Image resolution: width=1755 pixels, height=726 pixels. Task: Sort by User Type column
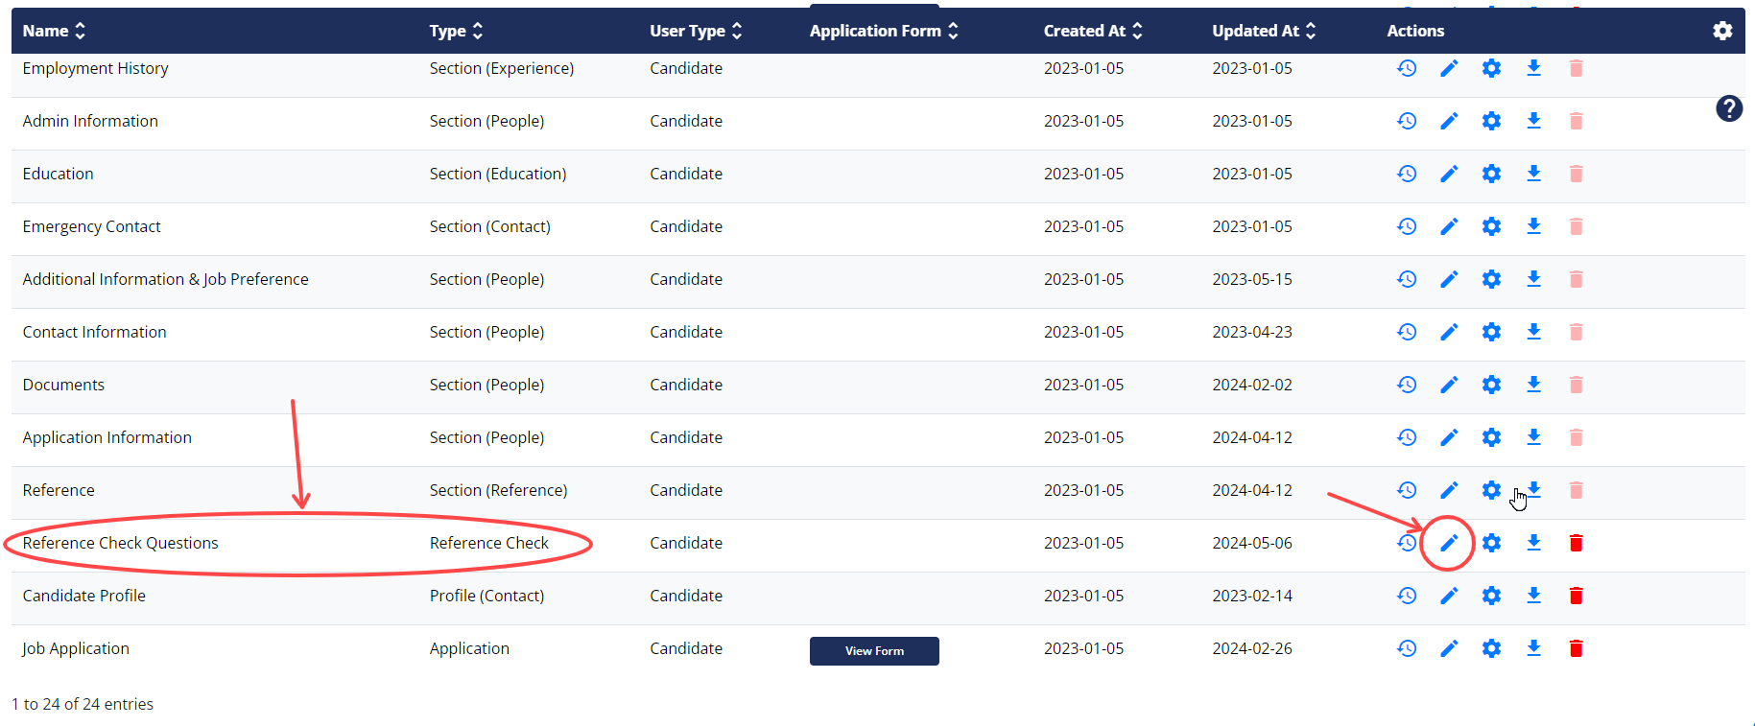pos(697,31)
